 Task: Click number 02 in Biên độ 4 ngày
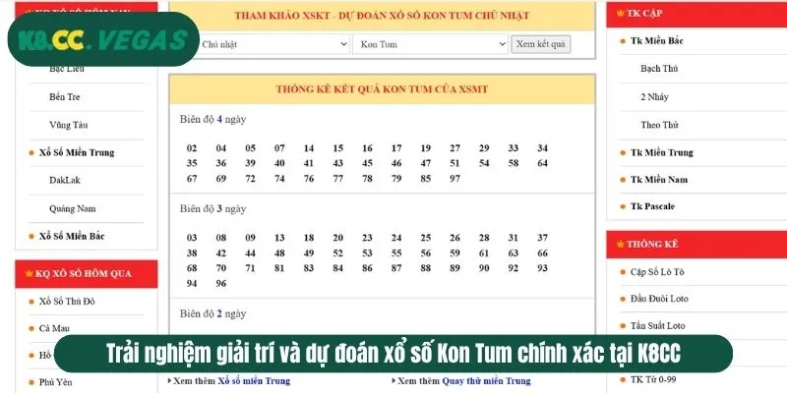click(x=192, y=148)
